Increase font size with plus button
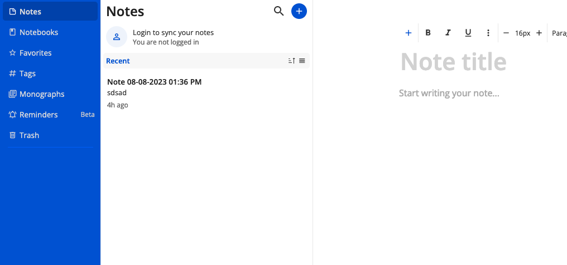The image size is (567, 265). pos(539,33)
